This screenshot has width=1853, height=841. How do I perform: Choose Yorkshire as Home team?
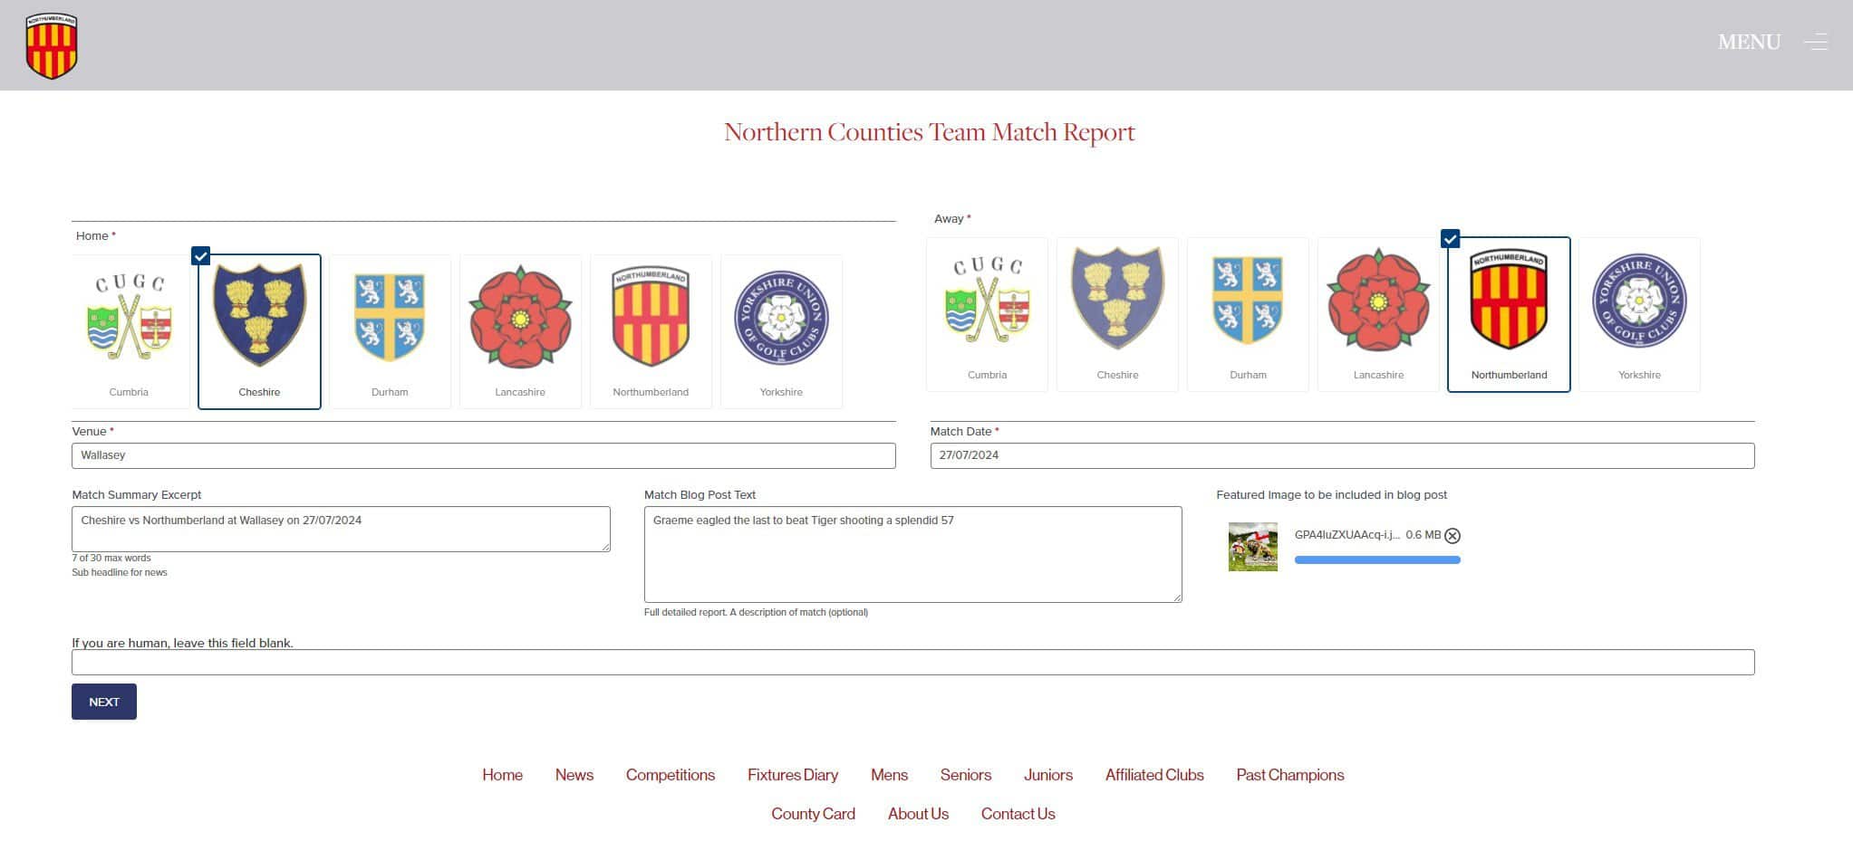[781, 331]
